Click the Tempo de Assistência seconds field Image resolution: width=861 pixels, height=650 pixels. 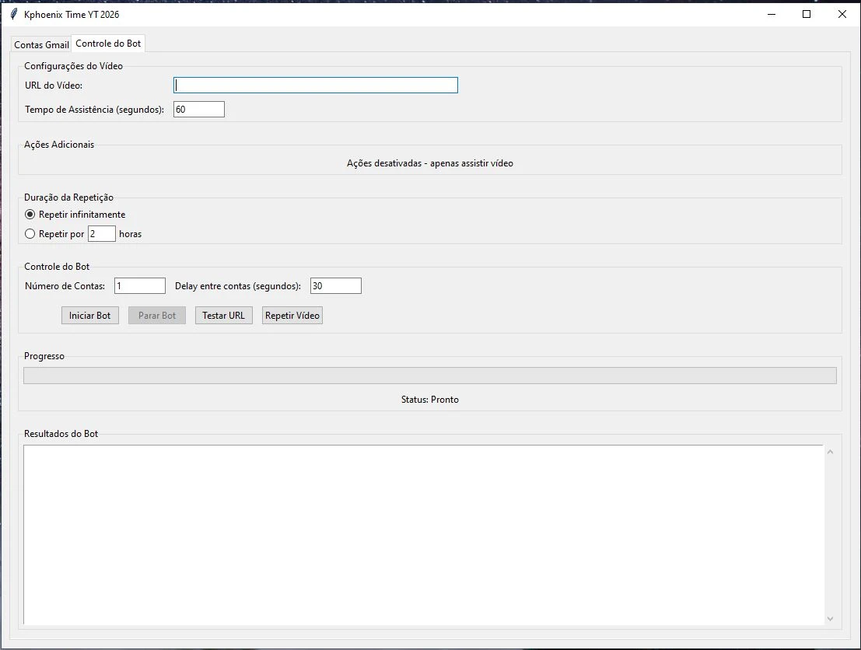(x=198, y=110)
